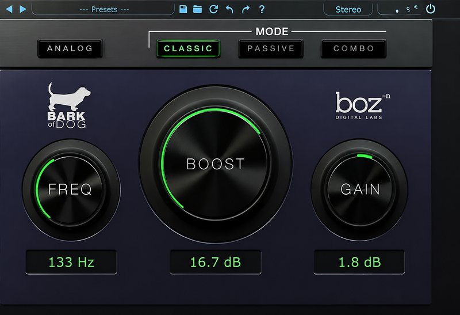
Task: Click the circular reload icon
Action: pos(213,9)
